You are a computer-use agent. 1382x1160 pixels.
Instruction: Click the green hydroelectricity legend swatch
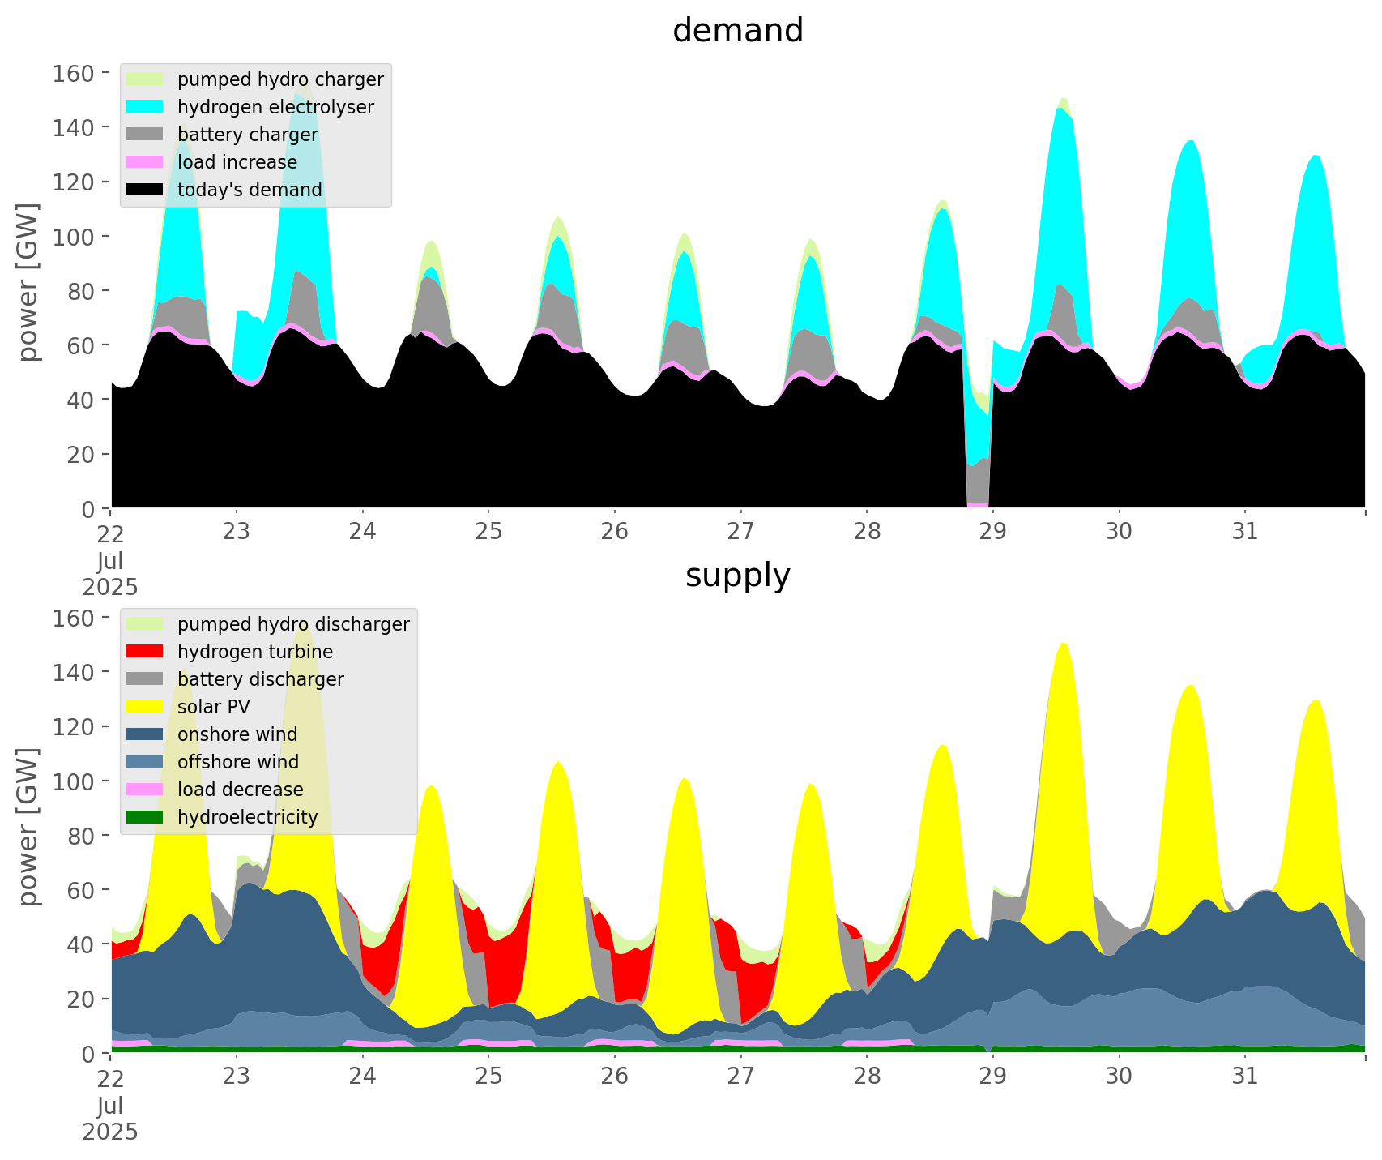click(145, 817)
